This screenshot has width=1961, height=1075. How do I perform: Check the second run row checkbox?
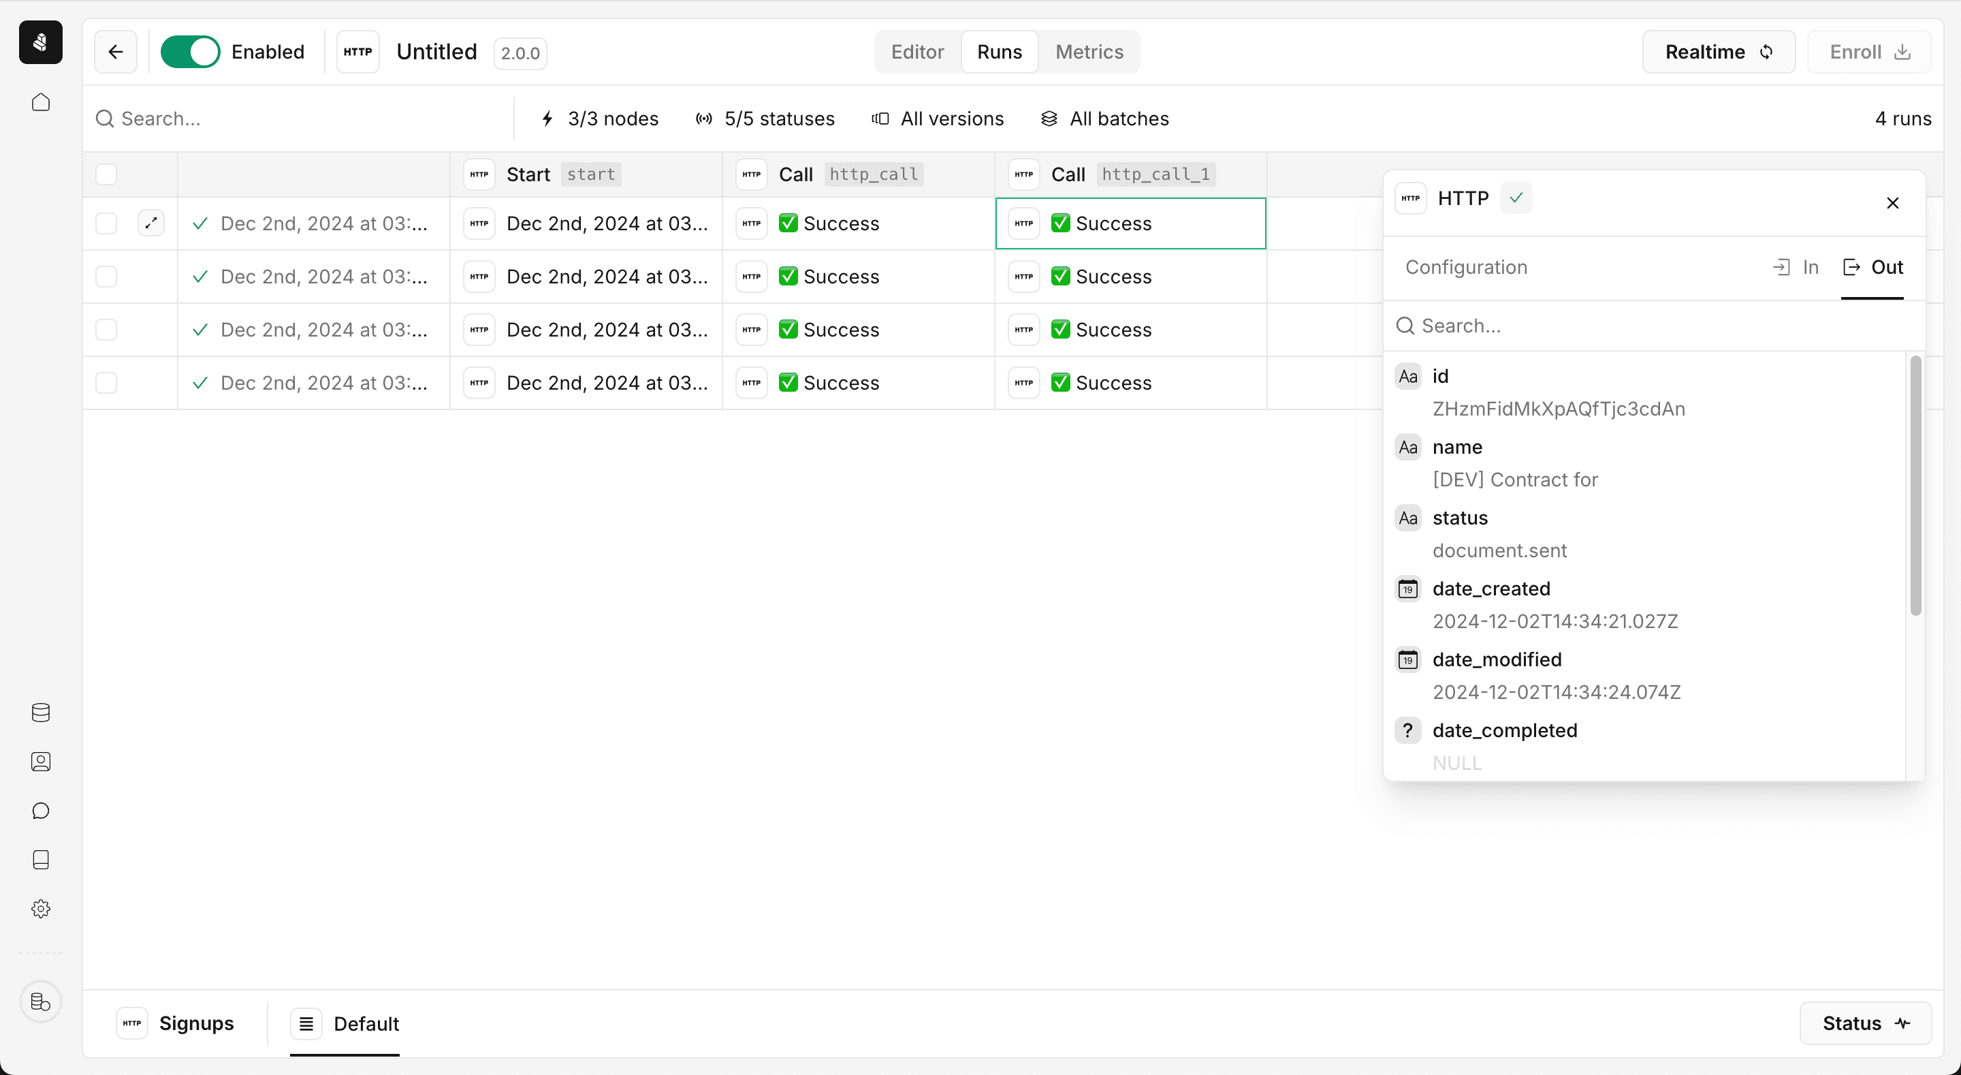pos(106,277)
